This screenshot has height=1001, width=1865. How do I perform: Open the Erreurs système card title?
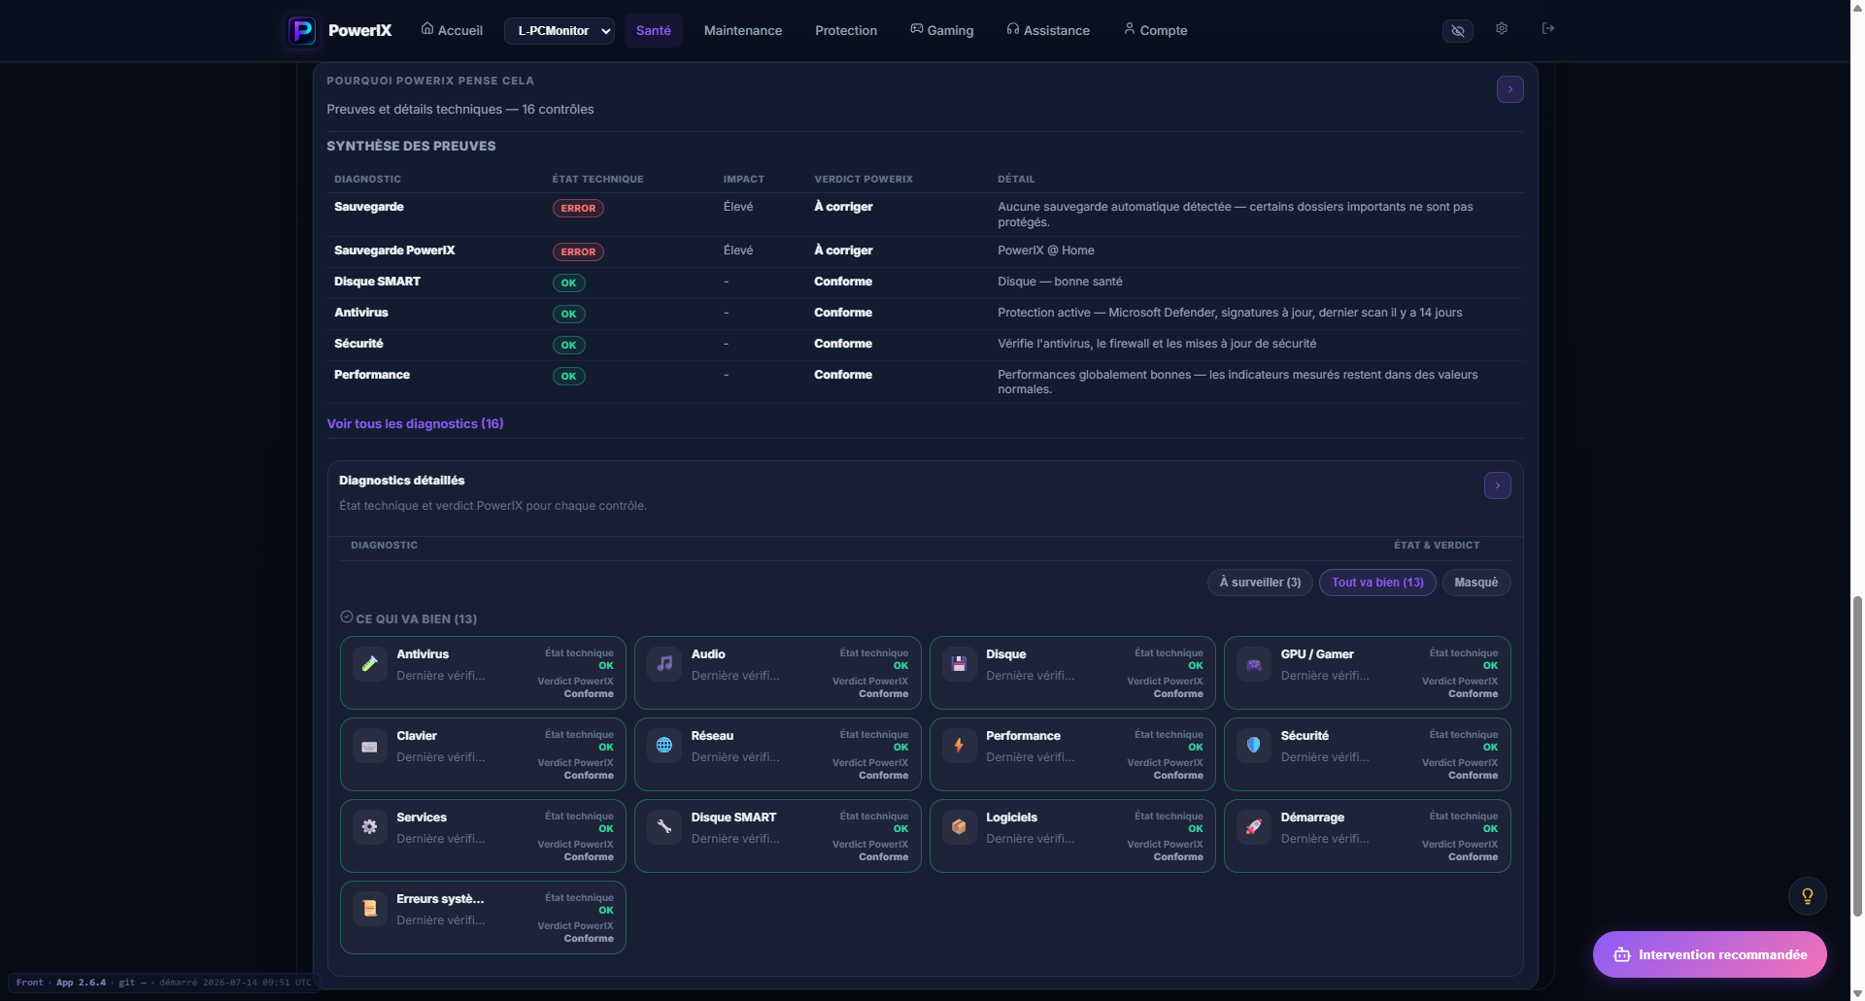(x=440, y=899)
